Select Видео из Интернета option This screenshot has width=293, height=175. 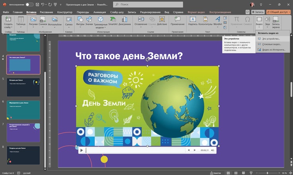274,49
